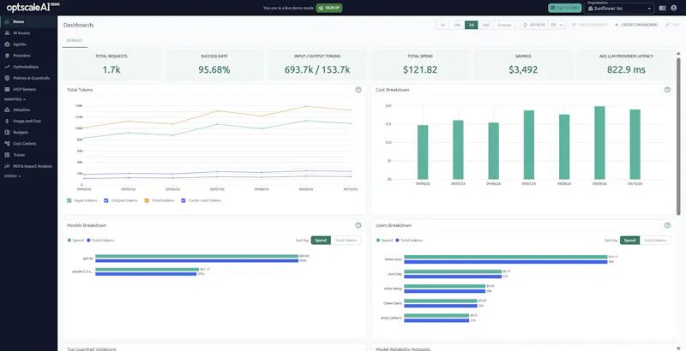
Task: Click the Providers sidebar icon
Action: click(x=7, y=56)
